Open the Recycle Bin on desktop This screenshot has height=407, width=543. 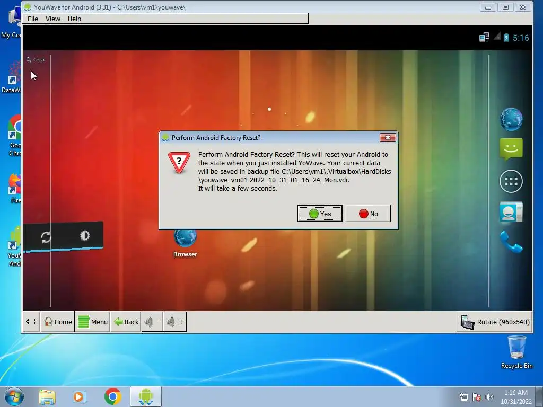(516, 352)
